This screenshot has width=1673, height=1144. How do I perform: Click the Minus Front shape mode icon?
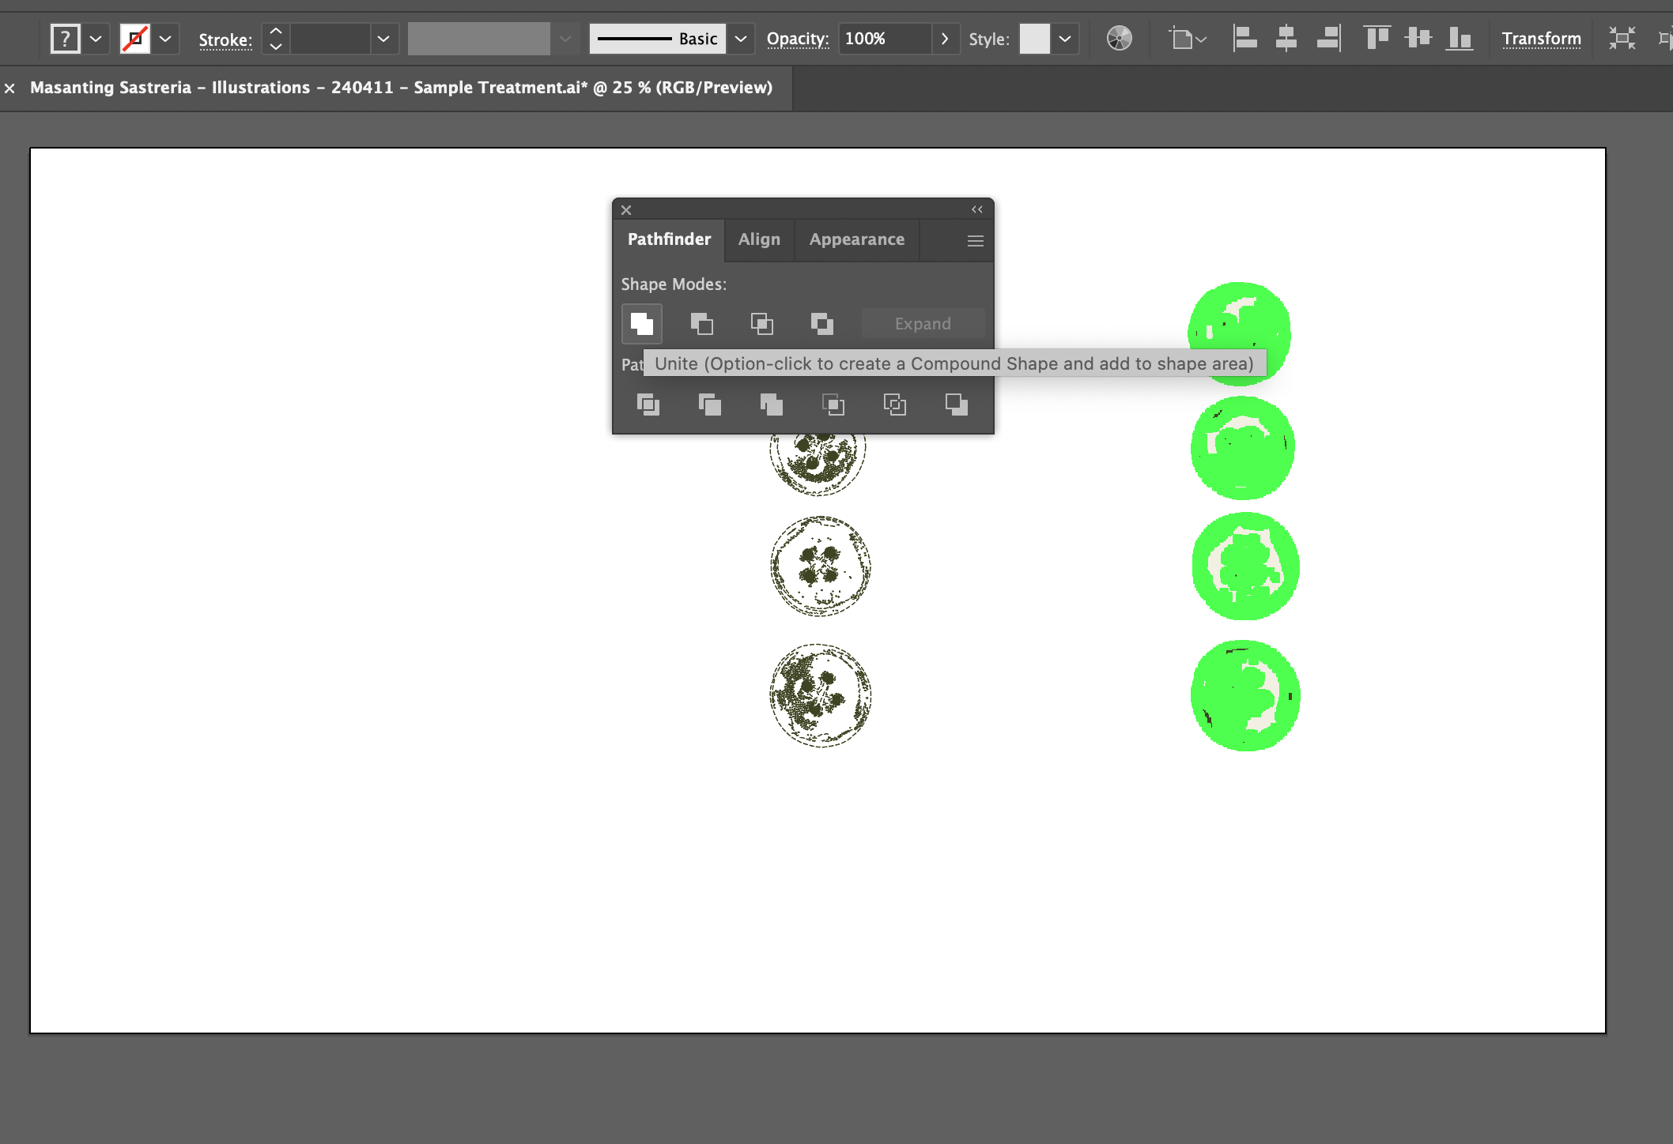coord(701,324)
